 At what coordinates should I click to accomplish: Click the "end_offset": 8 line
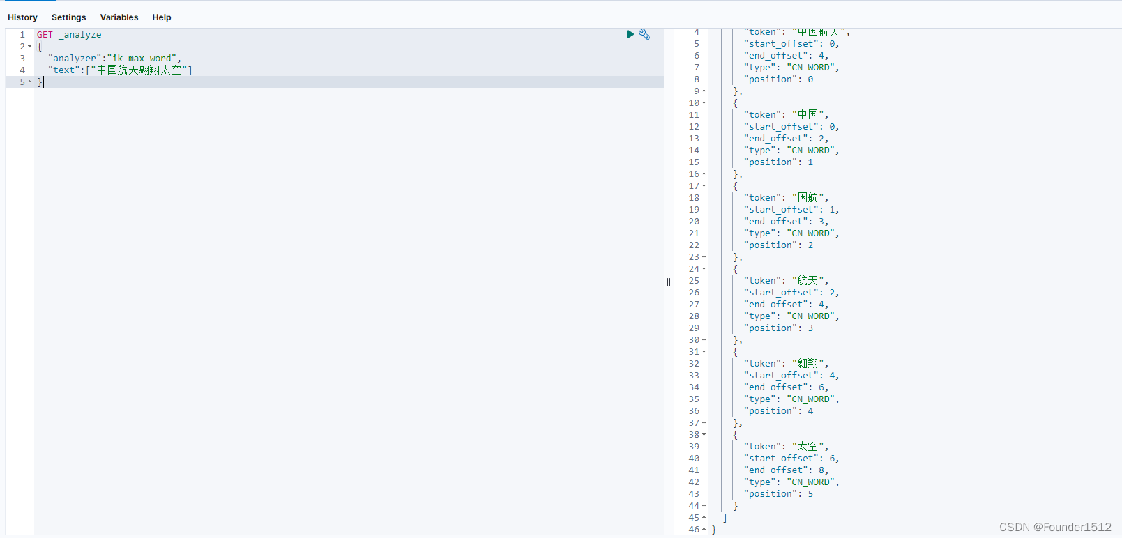pyautogui.click(x=786, y=470)
